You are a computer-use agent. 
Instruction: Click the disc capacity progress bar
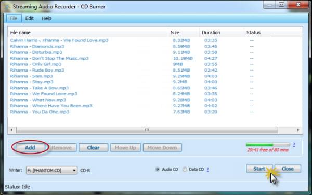click(x=268, y=144)
